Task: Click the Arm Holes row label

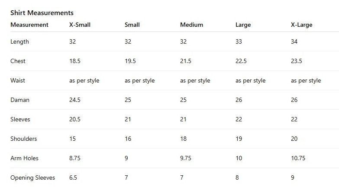Action: 24,158
